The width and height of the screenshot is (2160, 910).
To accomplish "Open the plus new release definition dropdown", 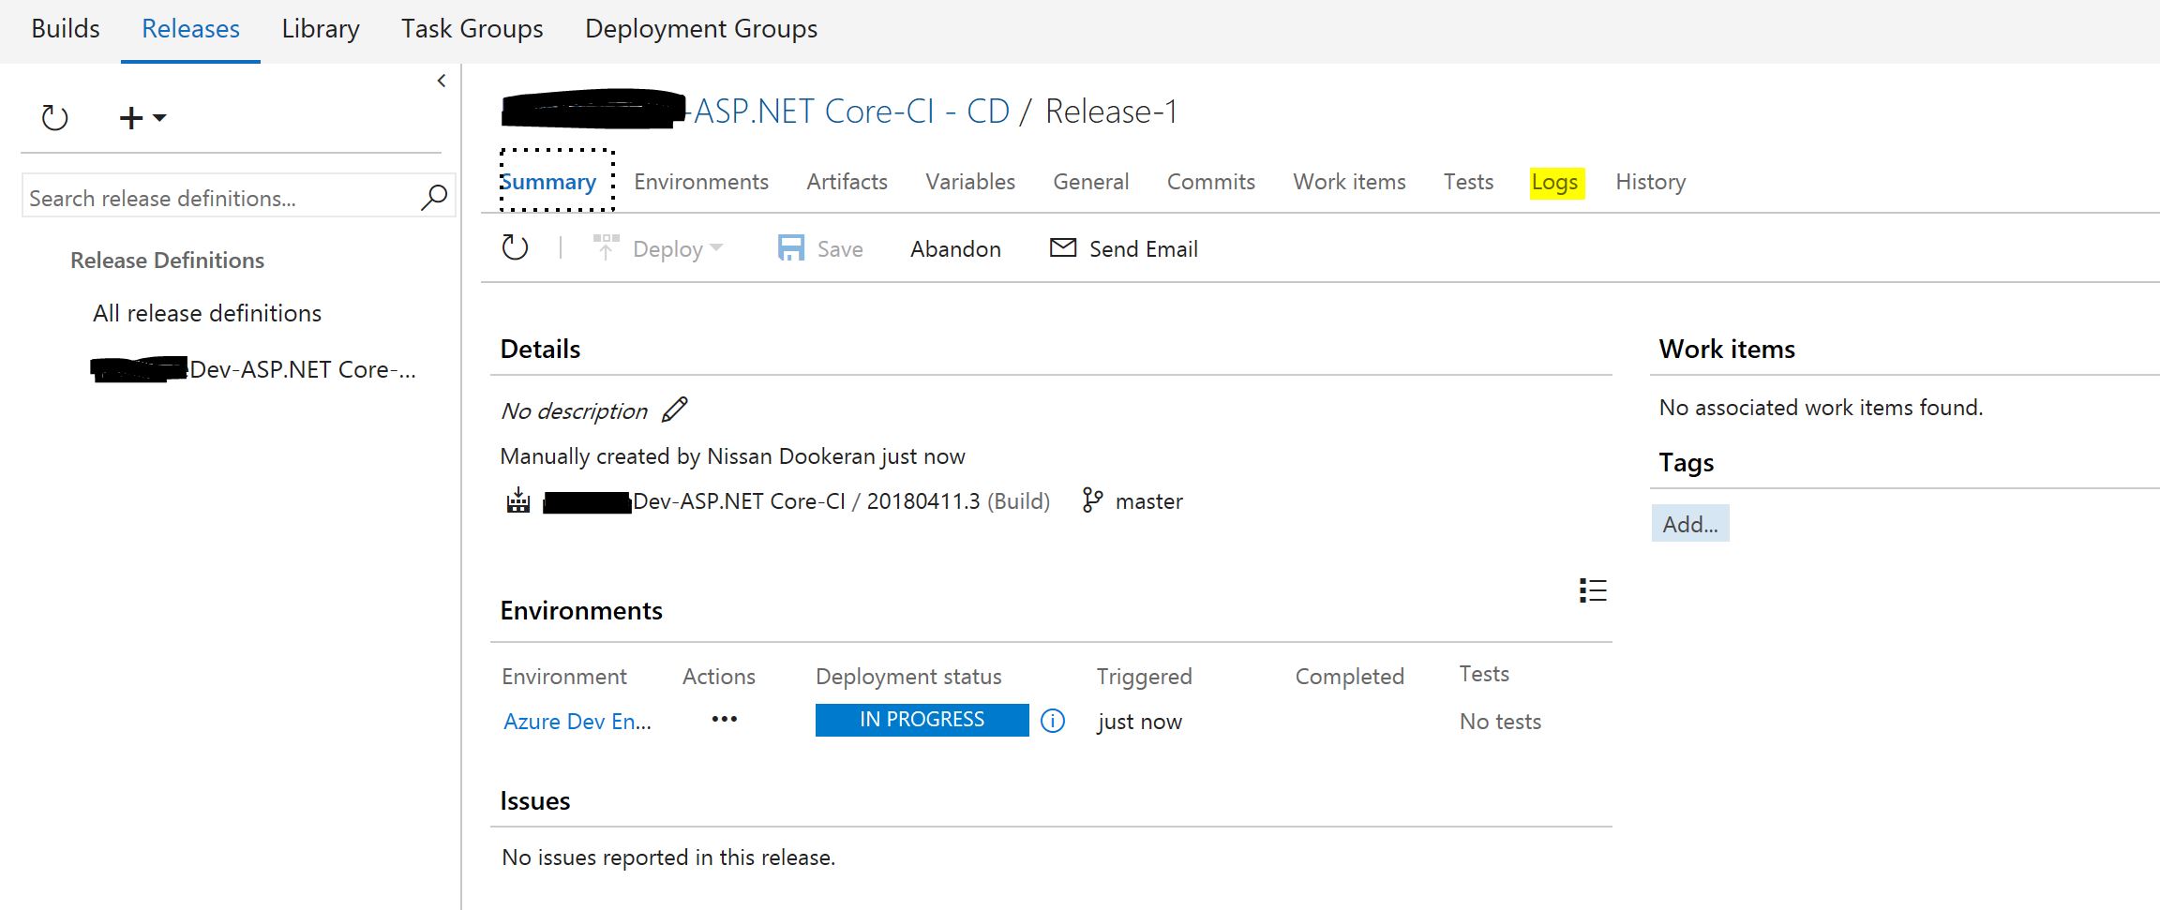I will pos(142,118).
